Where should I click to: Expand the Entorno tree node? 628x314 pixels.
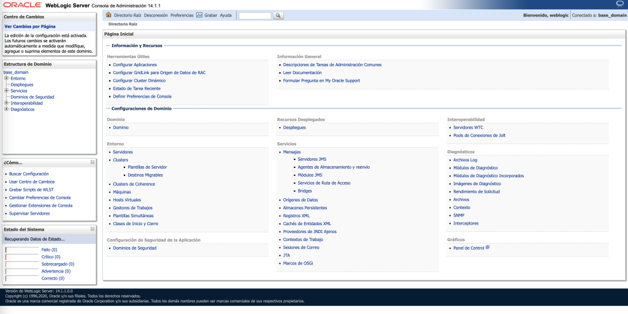pyautogui.click(x=6, y=78)
